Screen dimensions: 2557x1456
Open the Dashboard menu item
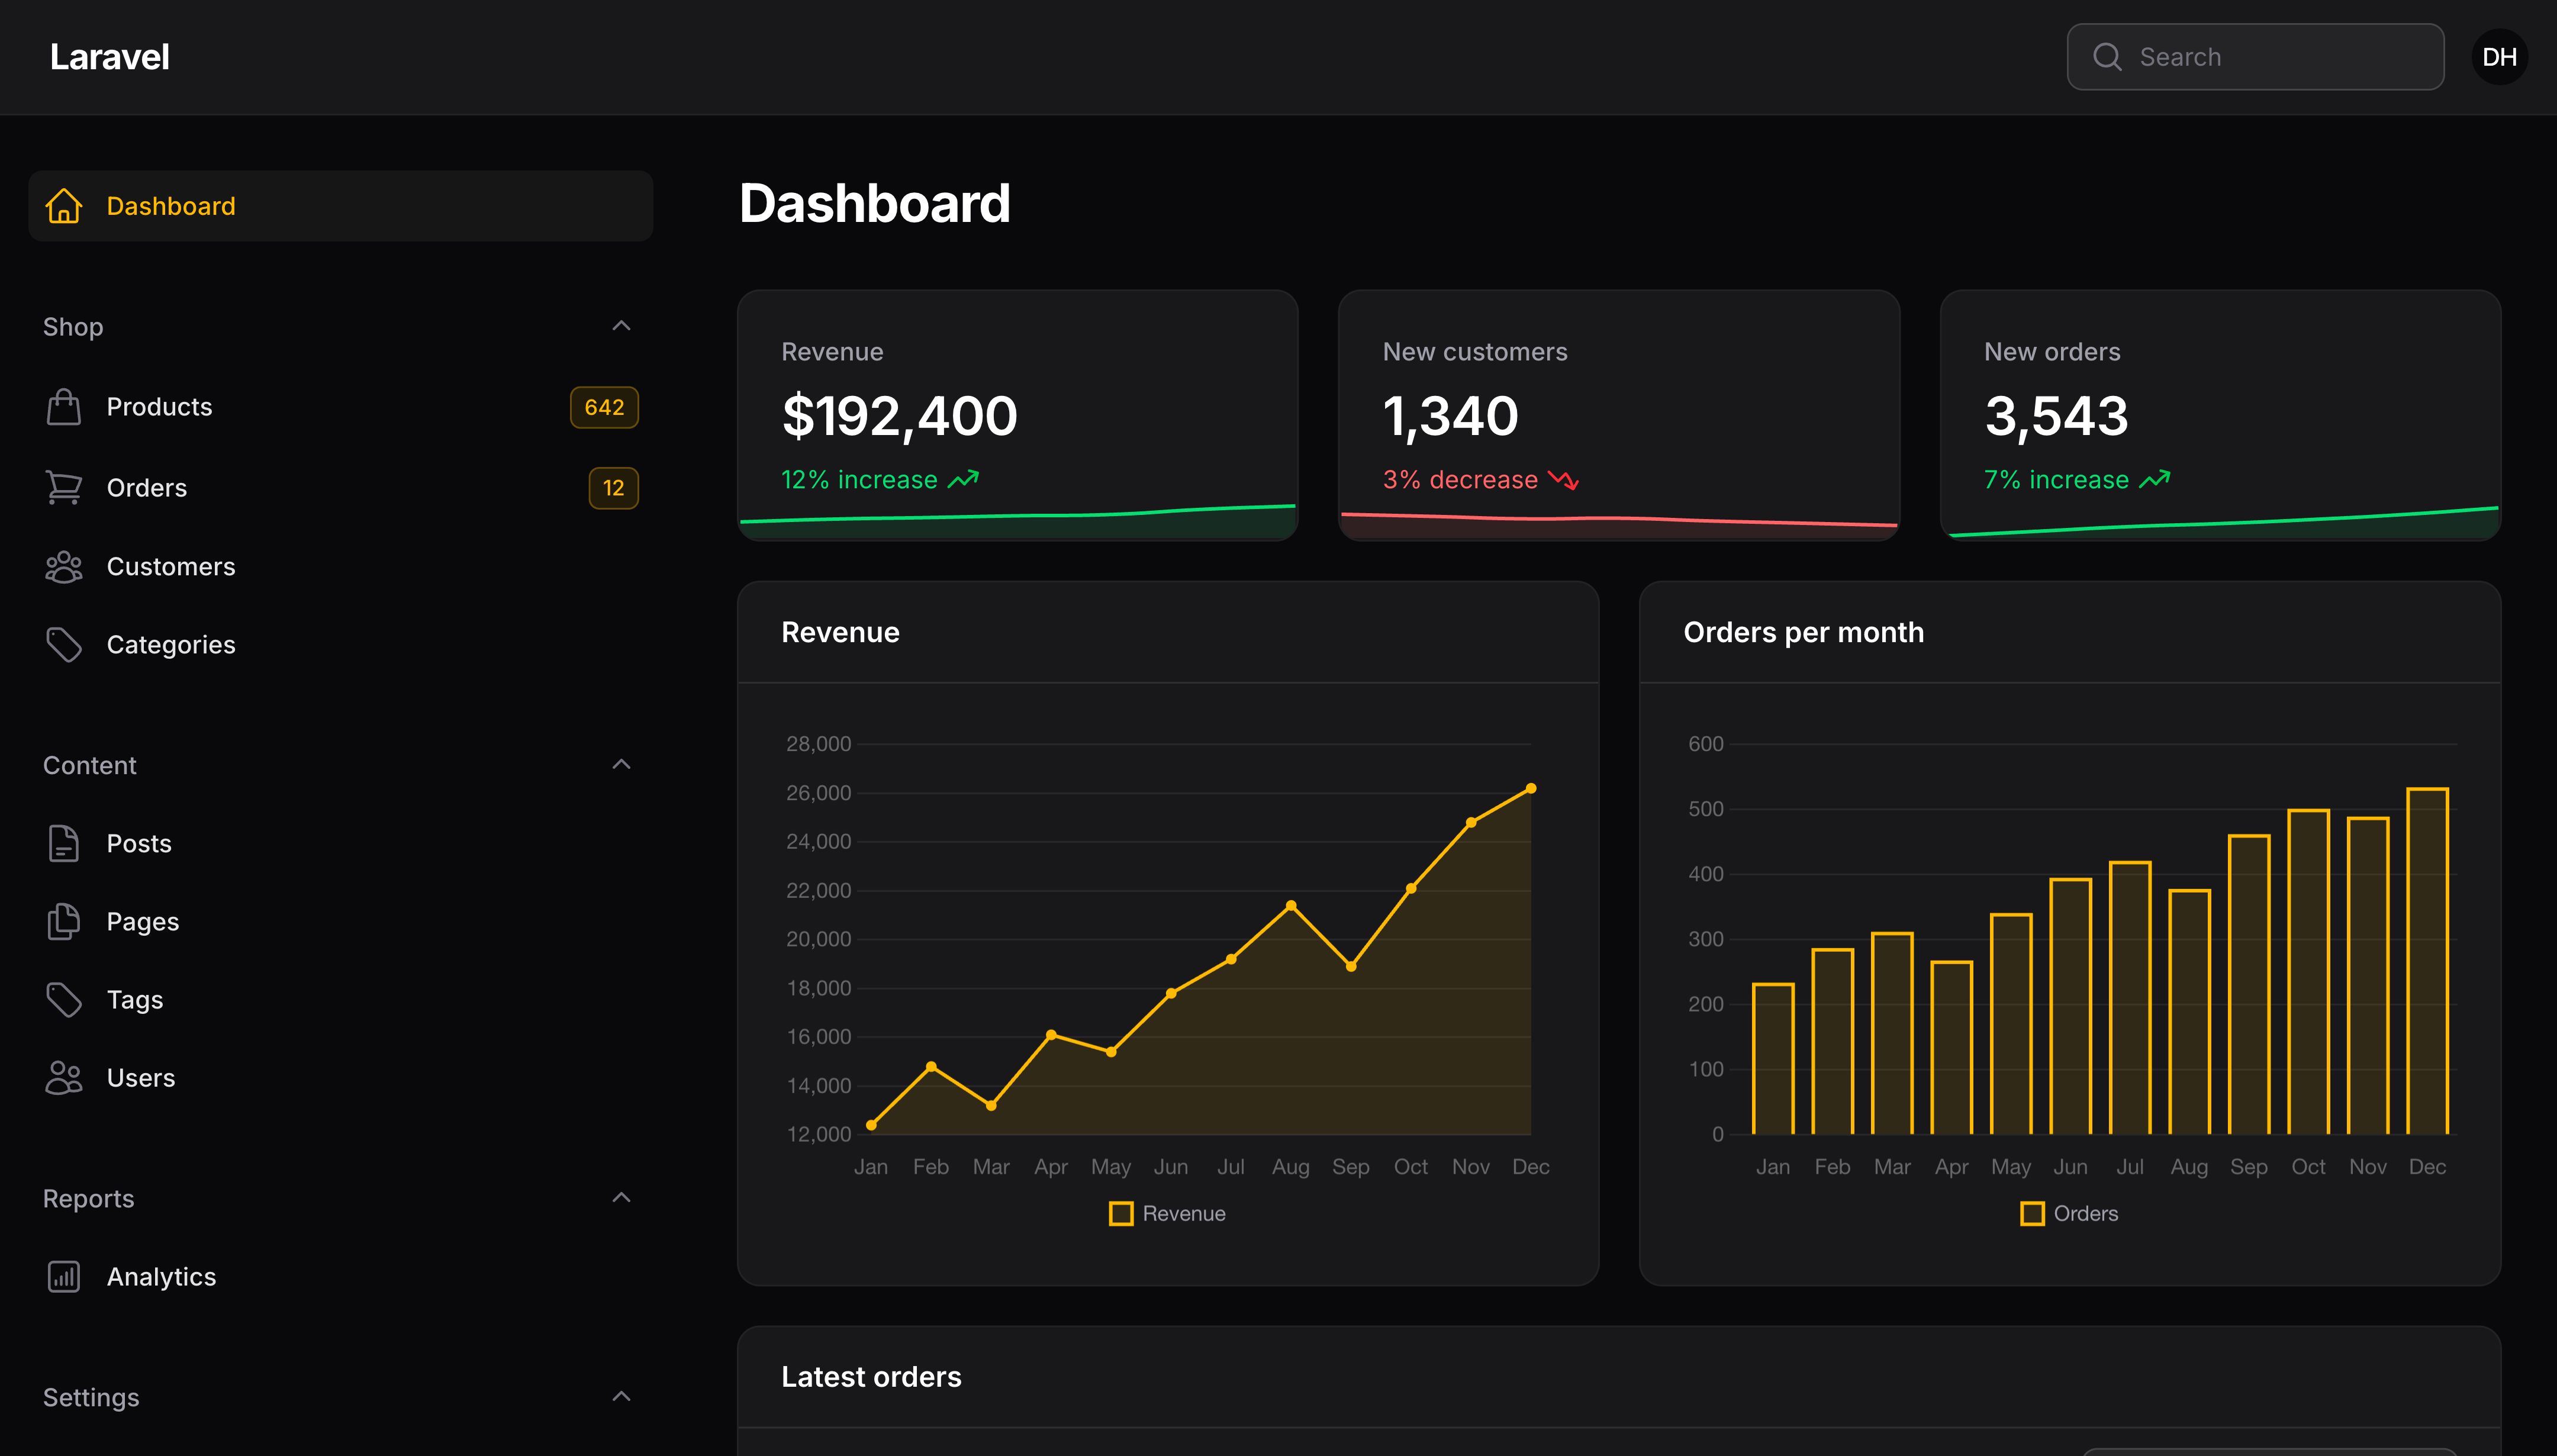341,206
